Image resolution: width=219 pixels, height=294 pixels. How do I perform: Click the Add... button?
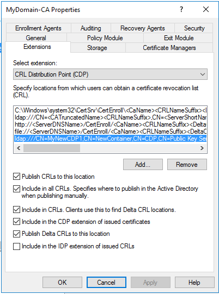tap(143, 165)
